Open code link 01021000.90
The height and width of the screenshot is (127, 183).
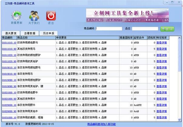(9, 99)
